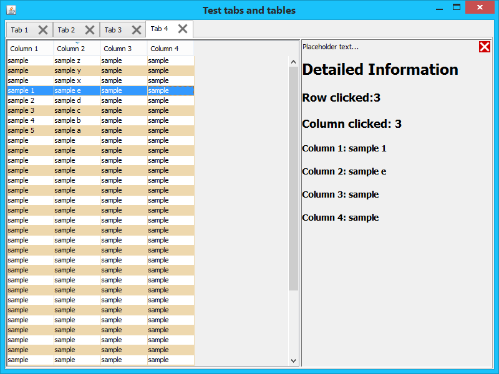Viewport: 499px width, 374px height.
Task: Select the cell 'sample b'
Action: [x=77, y=120]
